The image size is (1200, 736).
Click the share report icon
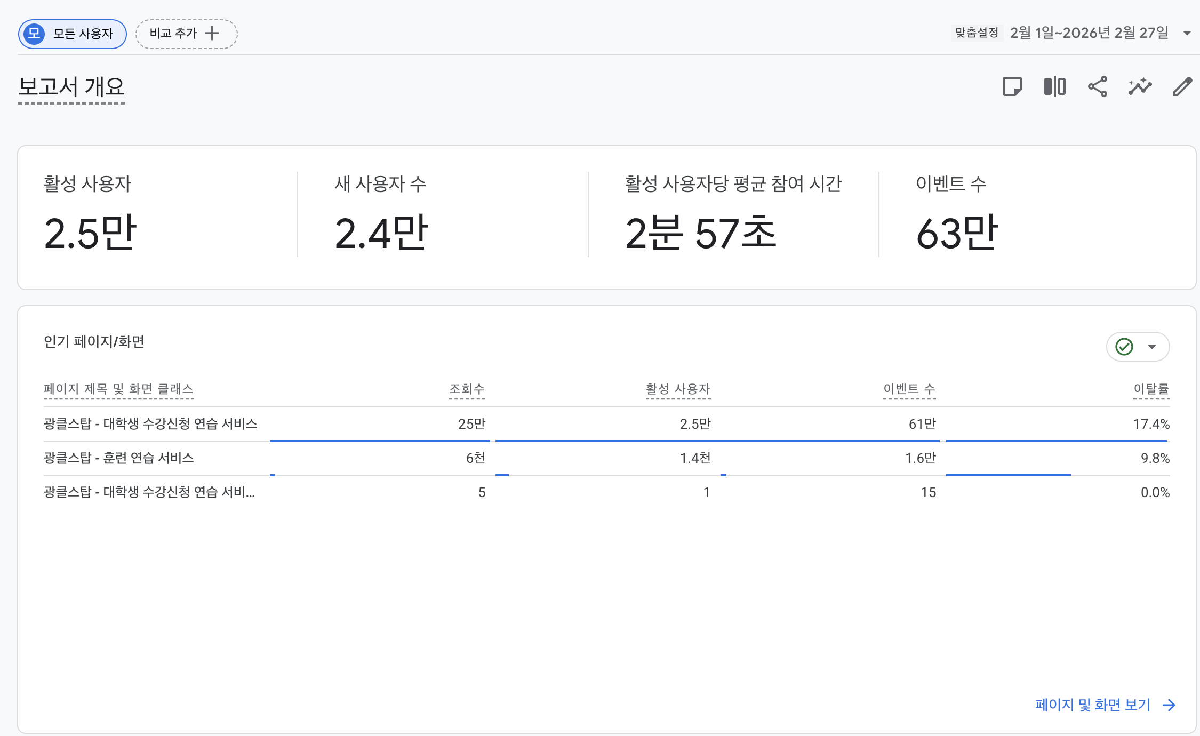pyautogui.click(x=1097, y=86)
